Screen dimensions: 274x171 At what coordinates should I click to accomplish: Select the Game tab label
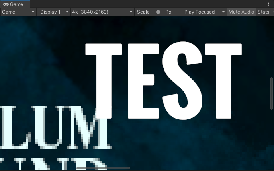coord(16,4)
